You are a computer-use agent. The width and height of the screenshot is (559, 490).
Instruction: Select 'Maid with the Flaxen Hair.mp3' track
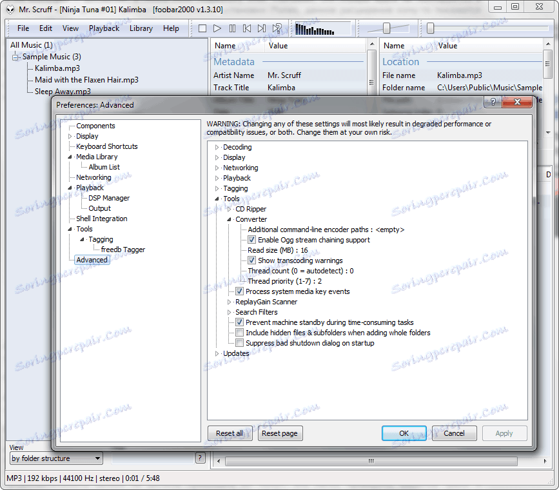[x=86, y=80]
